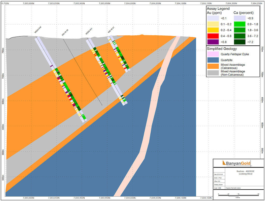Select the MQ-18-35 drill hole label
Viewport: 265px width, 201px height.
click(x=65, y=32)
